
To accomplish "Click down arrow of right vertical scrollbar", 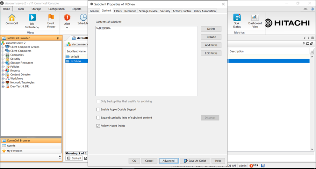I will pos(312,149).
